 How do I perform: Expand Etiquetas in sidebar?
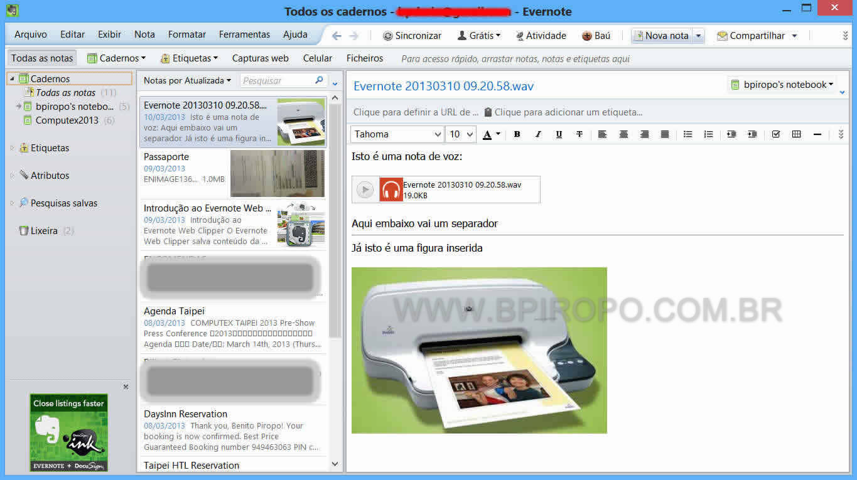pos(12,148)
